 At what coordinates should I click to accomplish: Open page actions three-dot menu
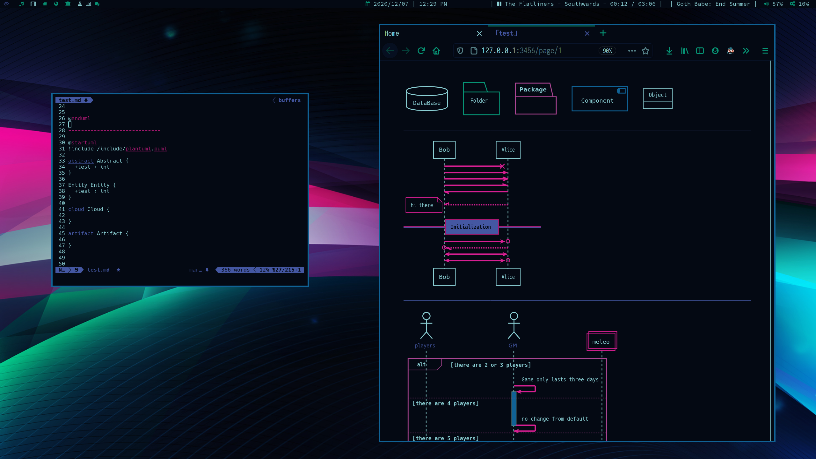point(632,51)
